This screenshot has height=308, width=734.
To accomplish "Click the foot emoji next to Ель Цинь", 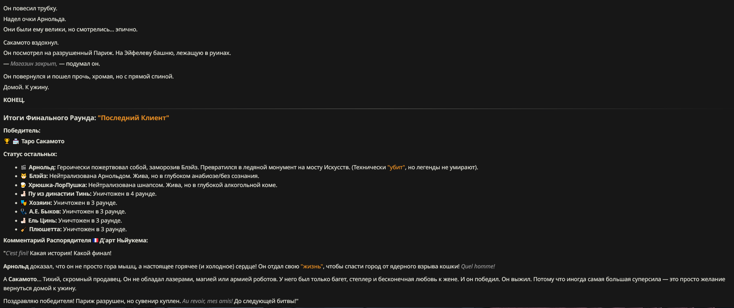I will click(x=23, y=220).
